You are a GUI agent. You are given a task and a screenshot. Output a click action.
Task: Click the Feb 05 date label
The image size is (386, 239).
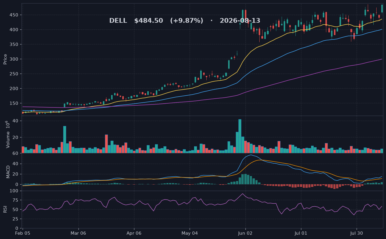tap(23, 233)
